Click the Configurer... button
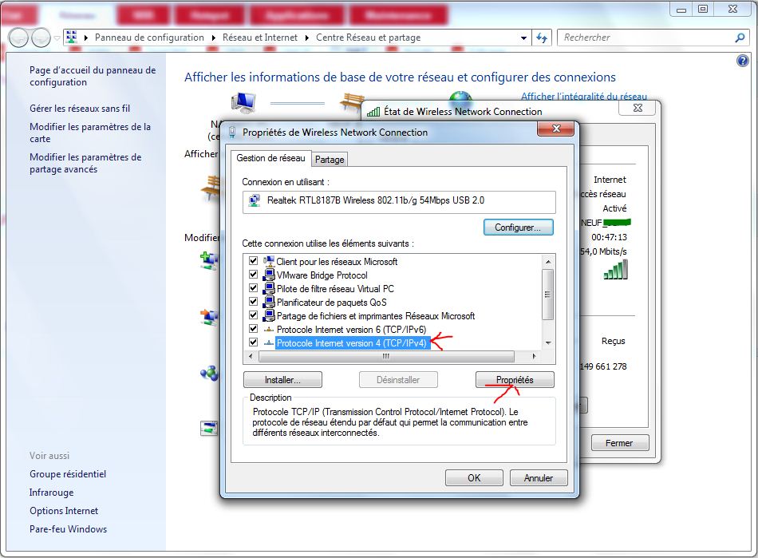This screenshot has height=558, width=758. click(x=518, y=228)
